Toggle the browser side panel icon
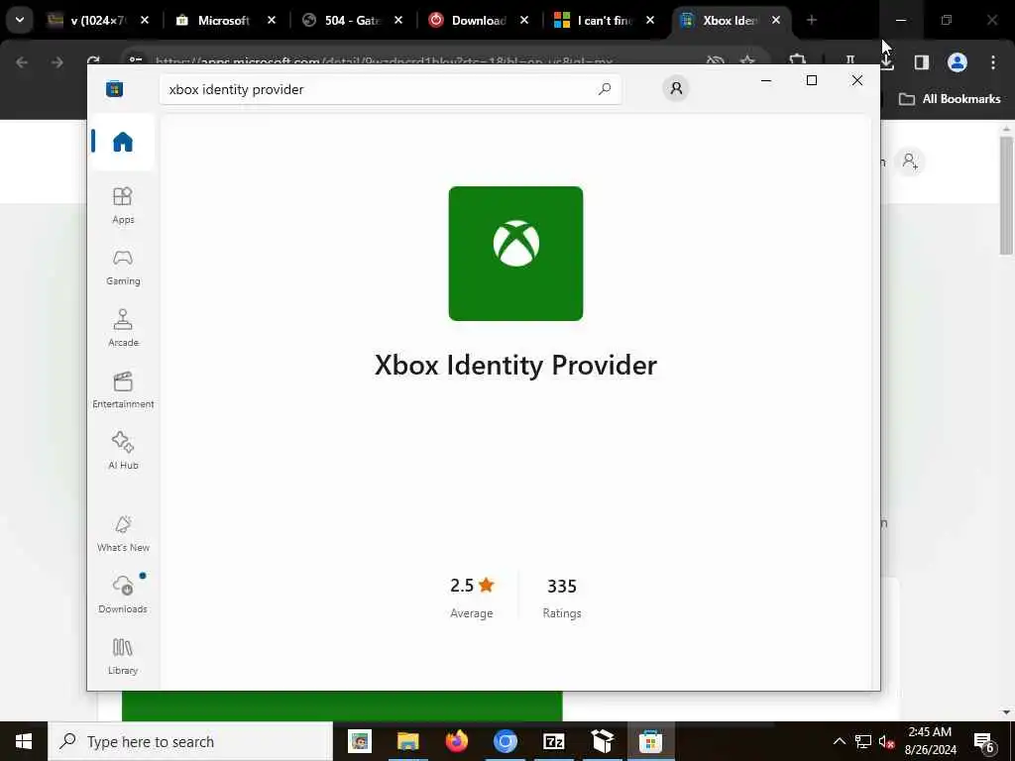 (x=922, y=62)
